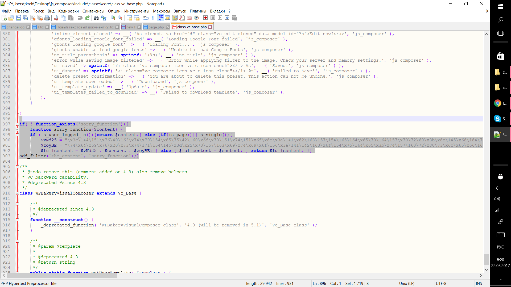511x287 pixels.
Task: Click the Print icon in toolbar
Action: pos(47,18)
